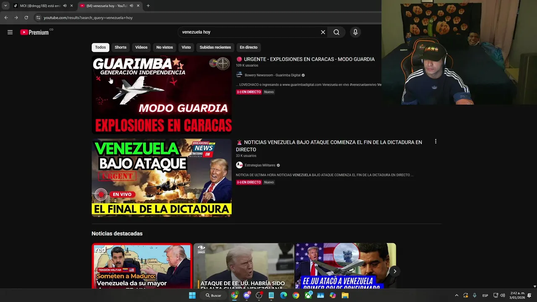Open more options for NOTICIAS VENEZUELA video
Screen dimensions: 537x302
pos(435,142)
